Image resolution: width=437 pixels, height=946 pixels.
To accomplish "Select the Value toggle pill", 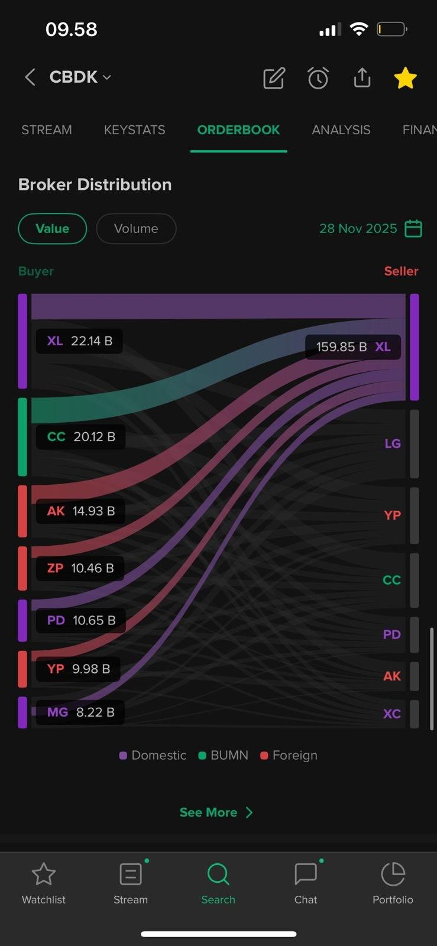I will pos(53,229).
